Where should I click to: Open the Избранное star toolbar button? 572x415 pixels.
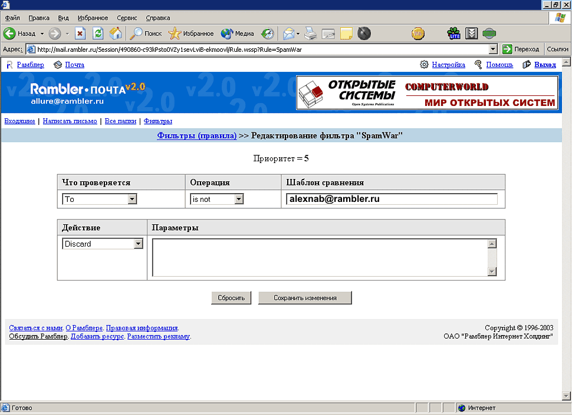(x=191, y=34)
